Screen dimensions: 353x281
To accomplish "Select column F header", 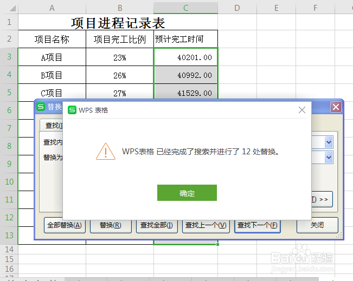I will pos(316,8).
